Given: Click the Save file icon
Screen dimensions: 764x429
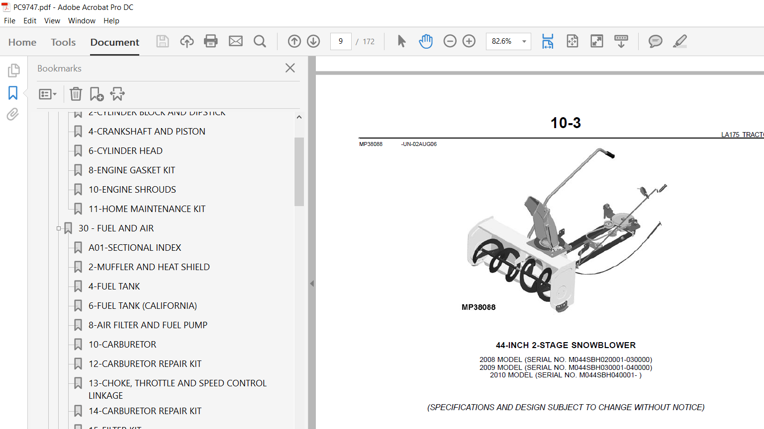Looking at the screenshot, I should click(x=163, y=41).
